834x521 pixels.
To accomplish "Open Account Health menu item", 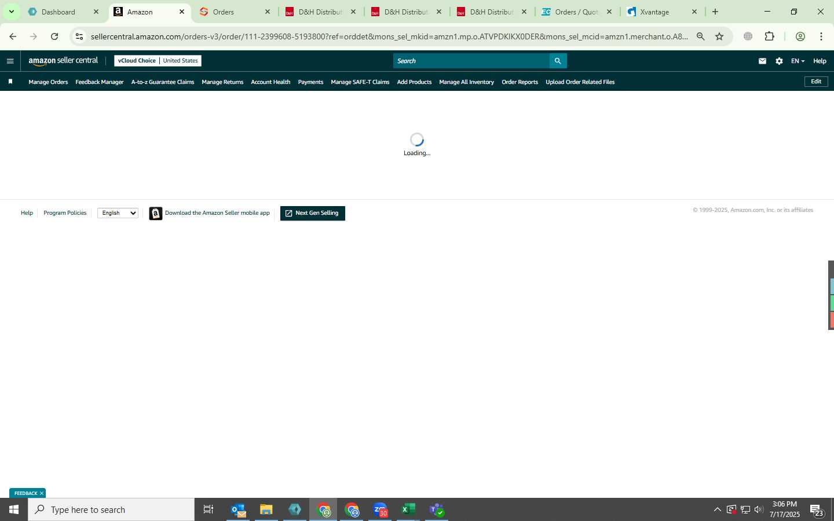I will [270, 82].
